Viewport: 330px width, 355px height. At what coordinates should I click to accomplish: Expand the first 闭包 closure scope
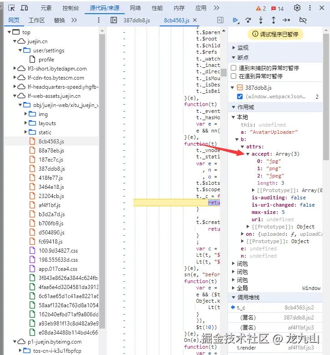tap(234, 264)
